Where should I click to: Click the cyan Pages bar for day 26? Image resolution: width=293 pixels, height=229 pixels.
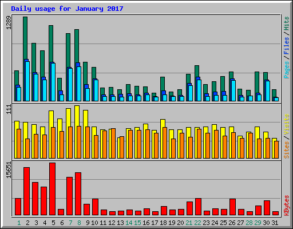click(x=233, y=90)
